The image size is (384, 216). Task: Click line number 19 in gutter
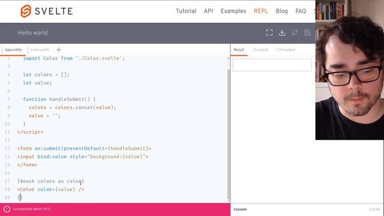tap(7, 197)
